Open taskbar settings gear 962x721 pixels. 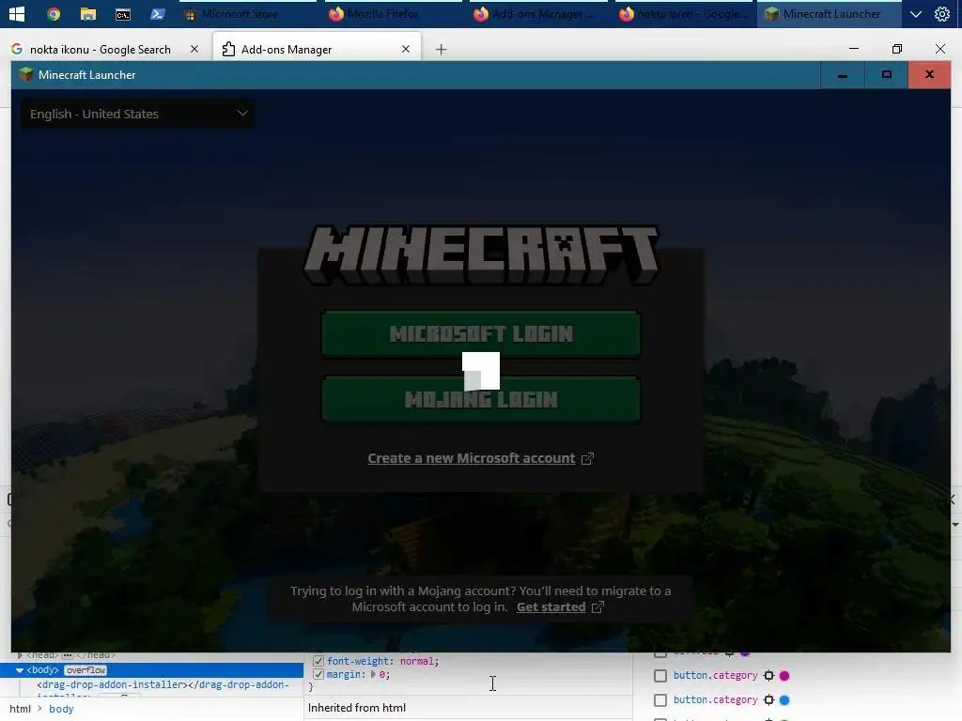point(941,13)
